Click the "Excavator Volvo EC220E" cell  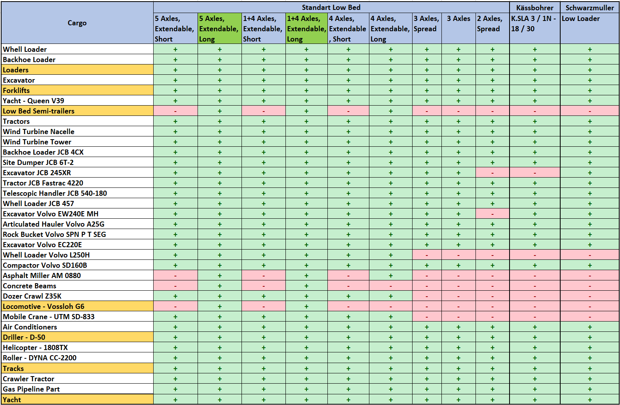click(77, 245)
